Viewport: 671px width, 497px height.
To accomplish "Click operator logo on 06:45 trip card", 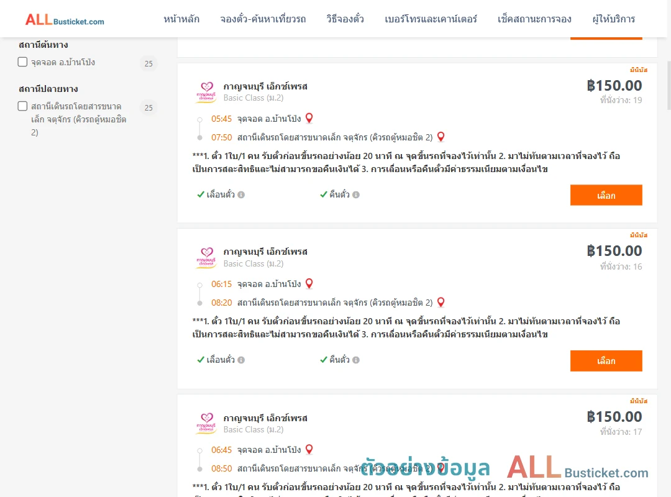I will click(x=206, y=423).
